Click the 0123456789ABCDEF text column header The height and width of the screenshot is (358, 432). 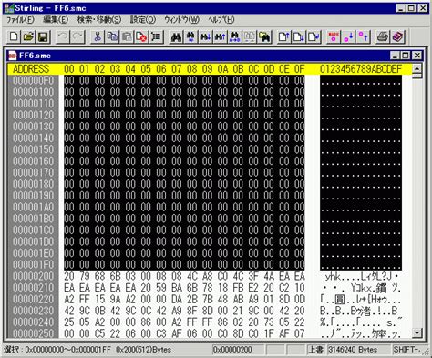(x=361, y=69)
